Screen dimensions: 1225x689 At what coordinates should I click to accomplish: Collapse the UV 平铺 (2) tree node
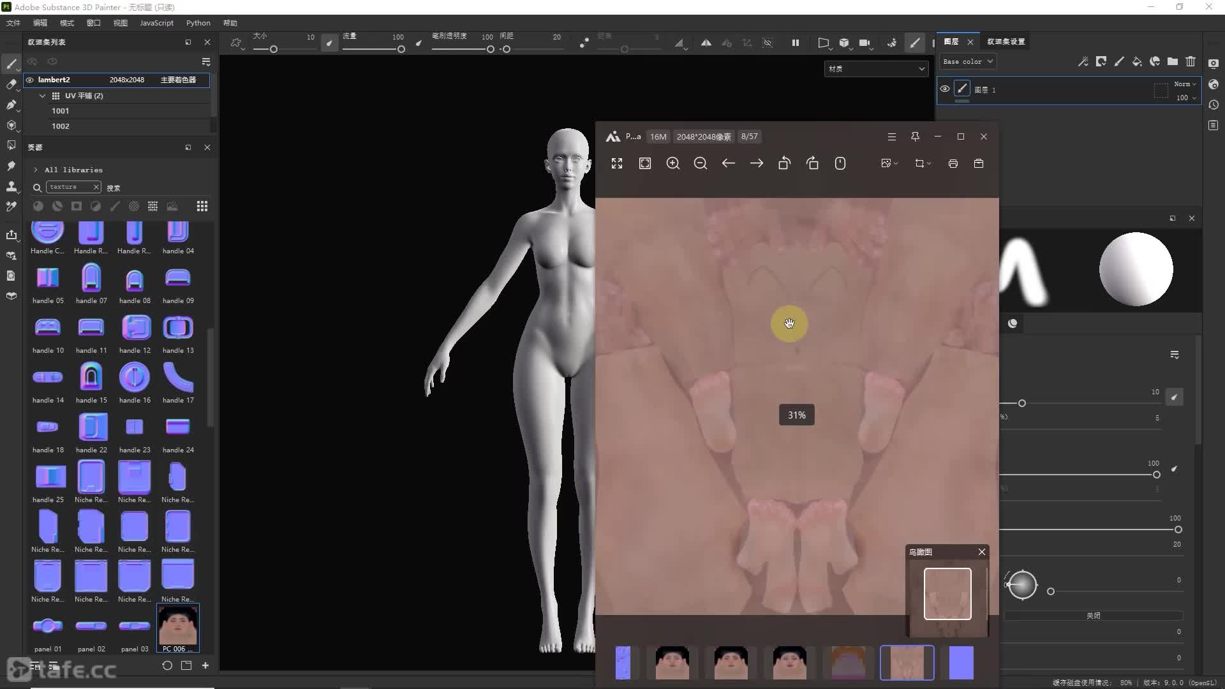tap(42, 96)
